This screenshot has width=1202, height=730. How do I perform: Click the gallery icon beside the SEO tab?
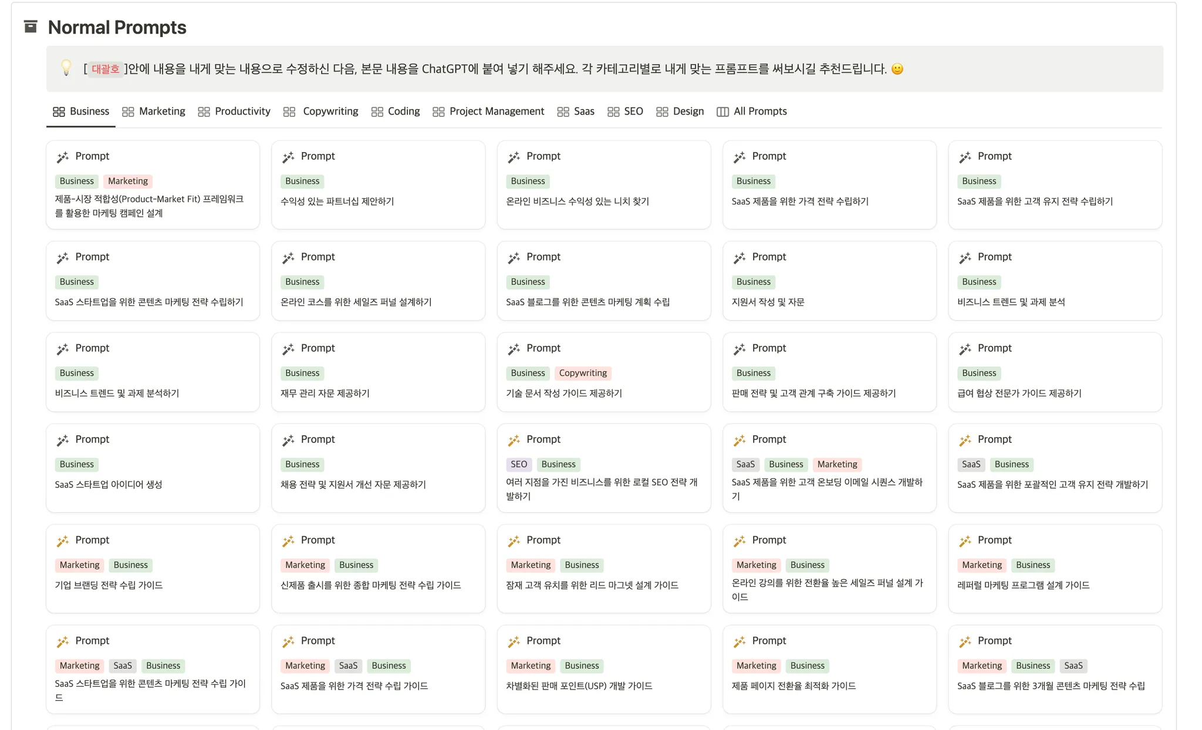pos(613,112)
